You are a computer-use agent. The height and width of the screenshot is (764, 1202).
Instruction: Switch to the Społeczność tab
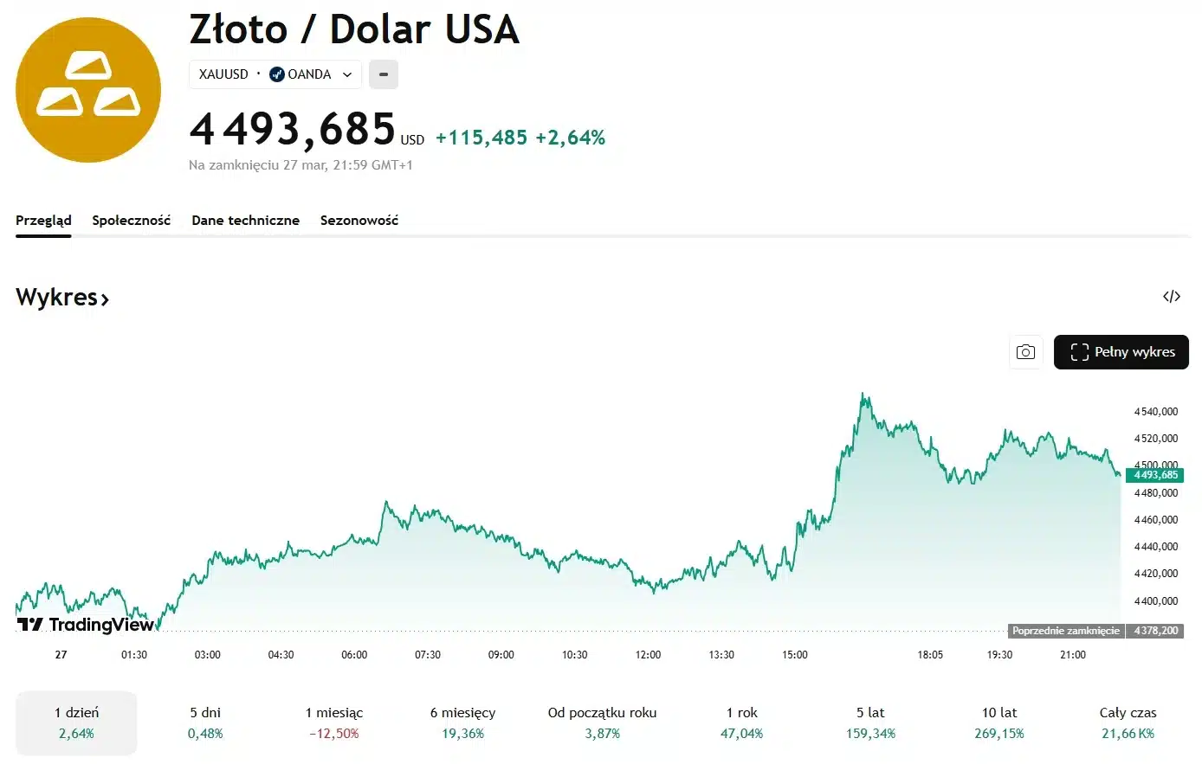pos(132,221)
